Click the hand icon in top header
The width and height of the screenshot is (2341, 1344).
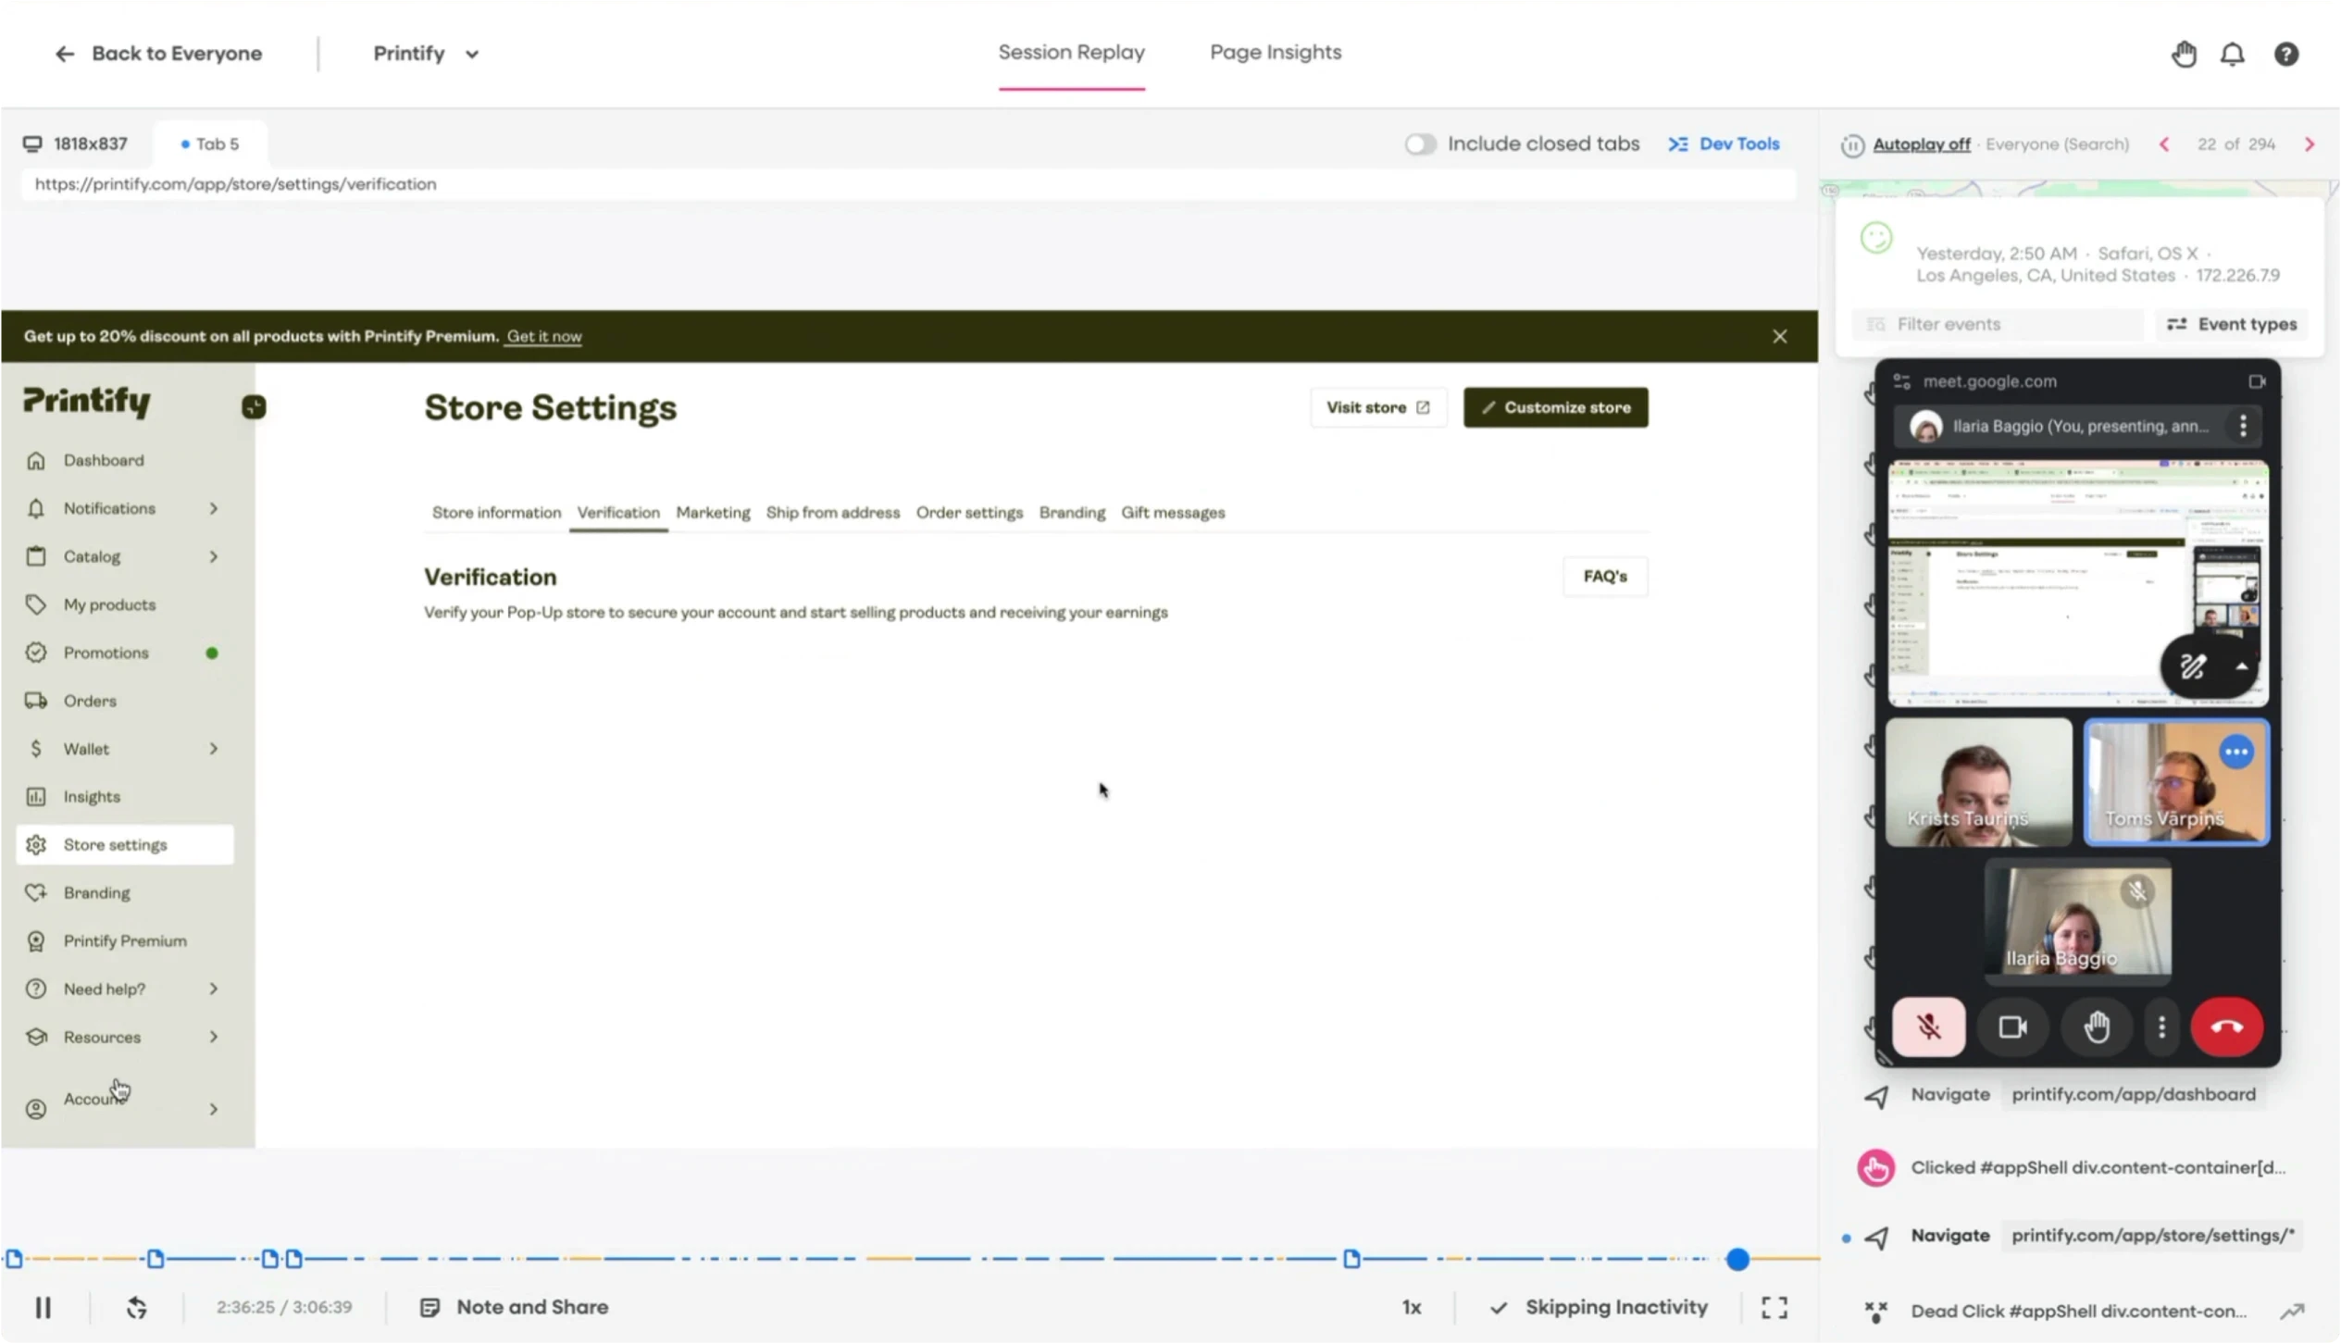pos(2184,55)
